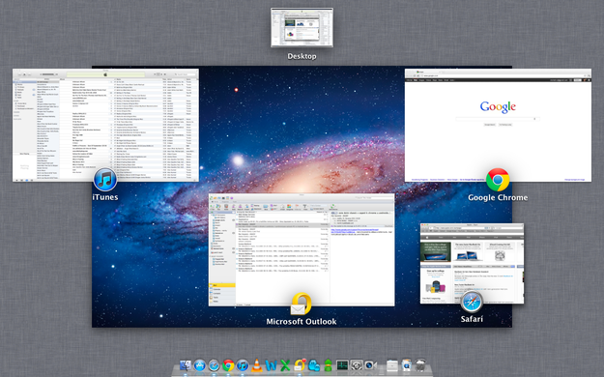
Task: Open the documents stack beside Trash
Action: click(407, 365)
